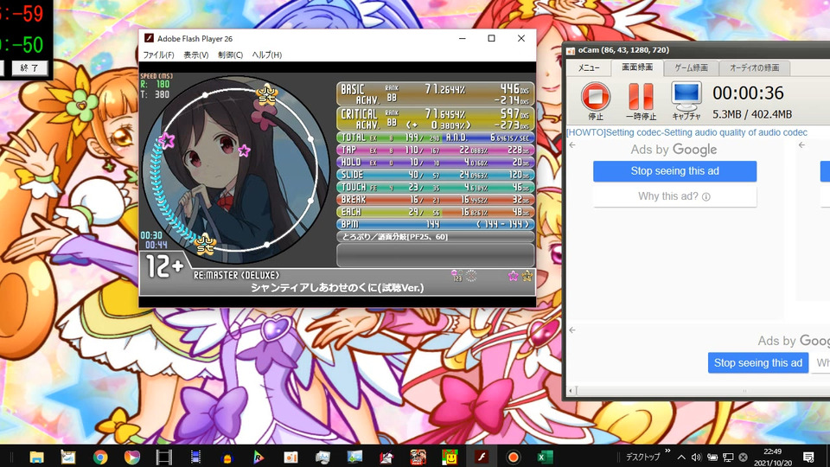The image size is (830, 467).
Task: Click the 終了 button at top left
Action: point(29,67)
